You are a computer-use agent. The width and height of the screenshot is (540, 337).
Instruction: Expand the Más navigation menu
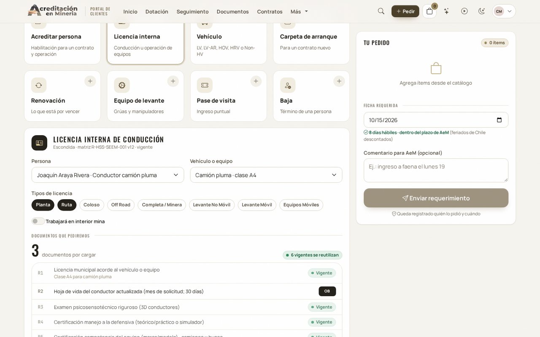(299, 11)
